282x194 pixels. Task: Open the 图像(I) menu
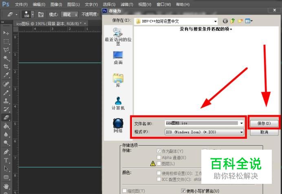[x=56, y=4]
